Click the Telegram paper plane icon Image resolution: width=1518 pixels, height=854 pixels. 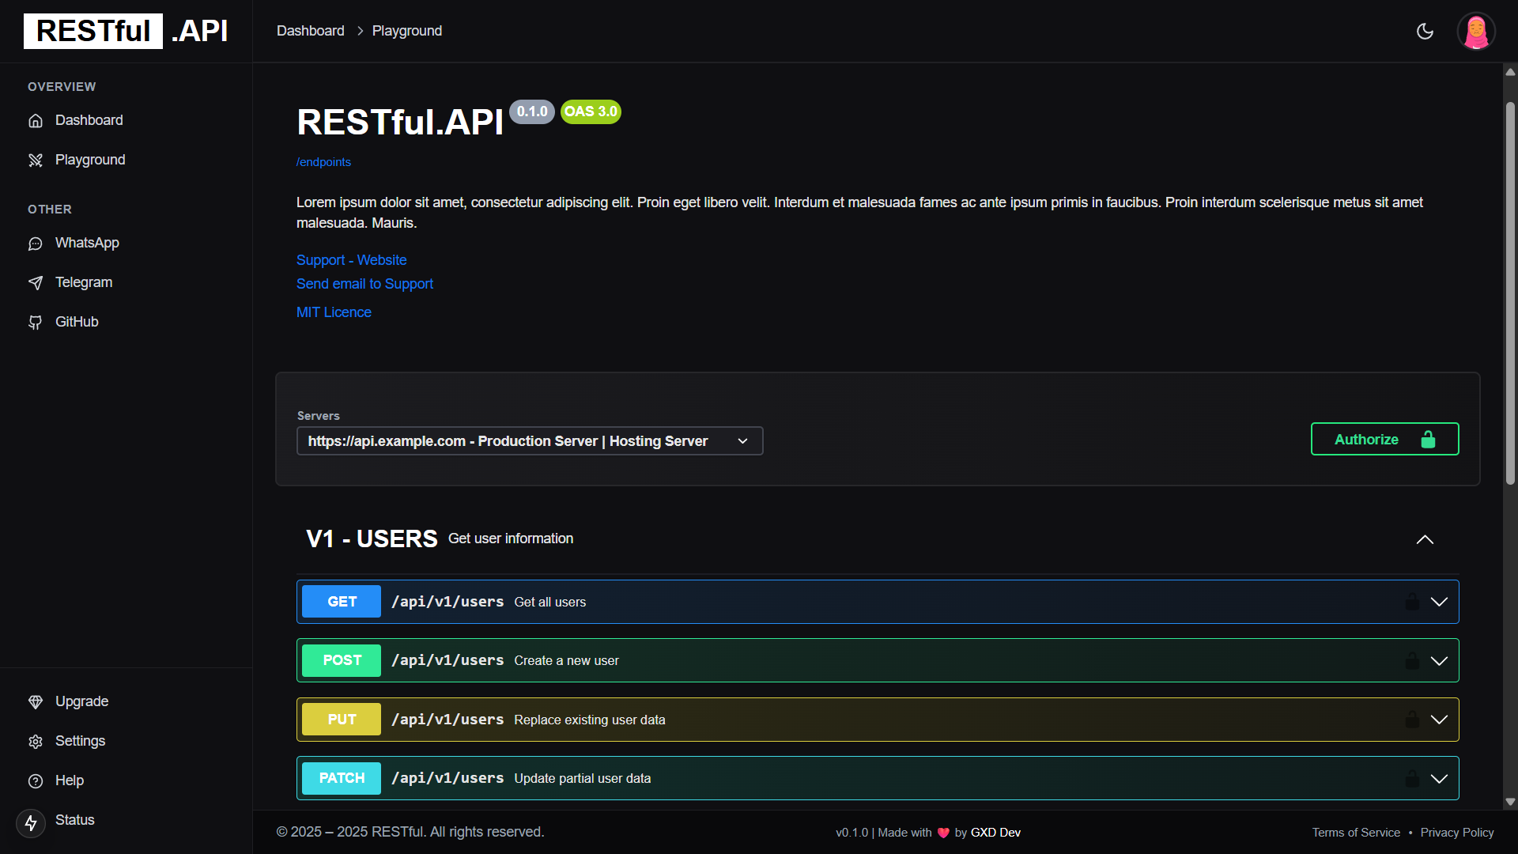click(36, 283)
